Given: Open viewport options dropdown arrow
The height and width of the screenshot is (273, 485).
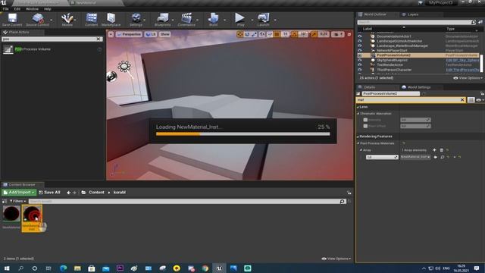Looking at the screenshot, I should (x=111, y=34).
